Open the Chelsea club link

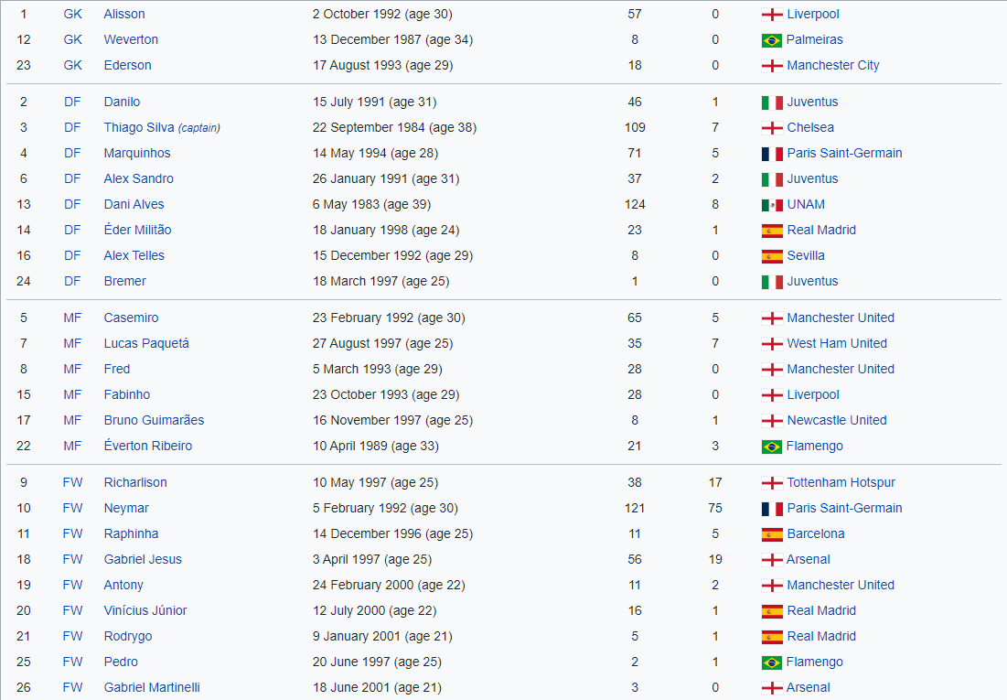tap(810, 127)
